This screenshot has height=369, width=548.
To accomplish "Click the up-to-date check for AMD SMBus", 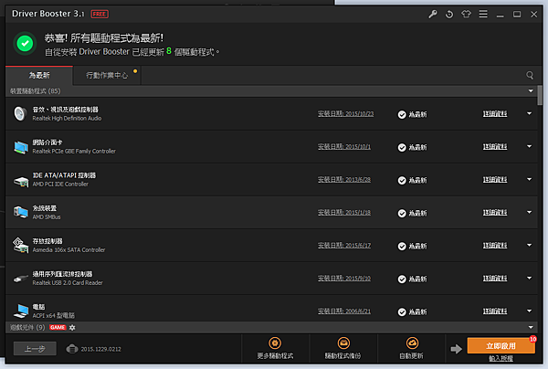I will click(402, 214).
